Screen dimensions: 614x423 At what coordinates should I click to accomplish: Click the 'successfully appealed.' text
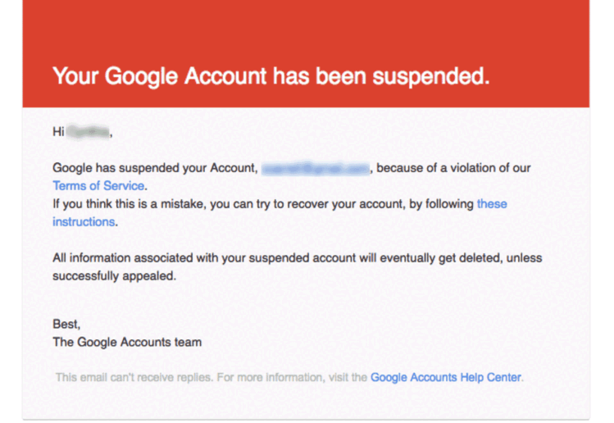(114, 275)
